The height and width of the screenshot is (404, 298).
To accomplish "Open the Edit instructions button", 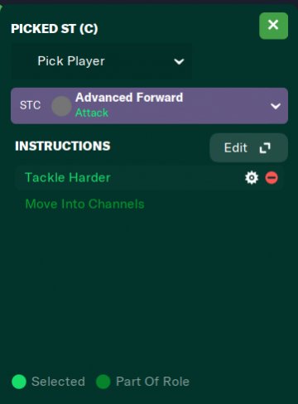I will coord(248,147).
